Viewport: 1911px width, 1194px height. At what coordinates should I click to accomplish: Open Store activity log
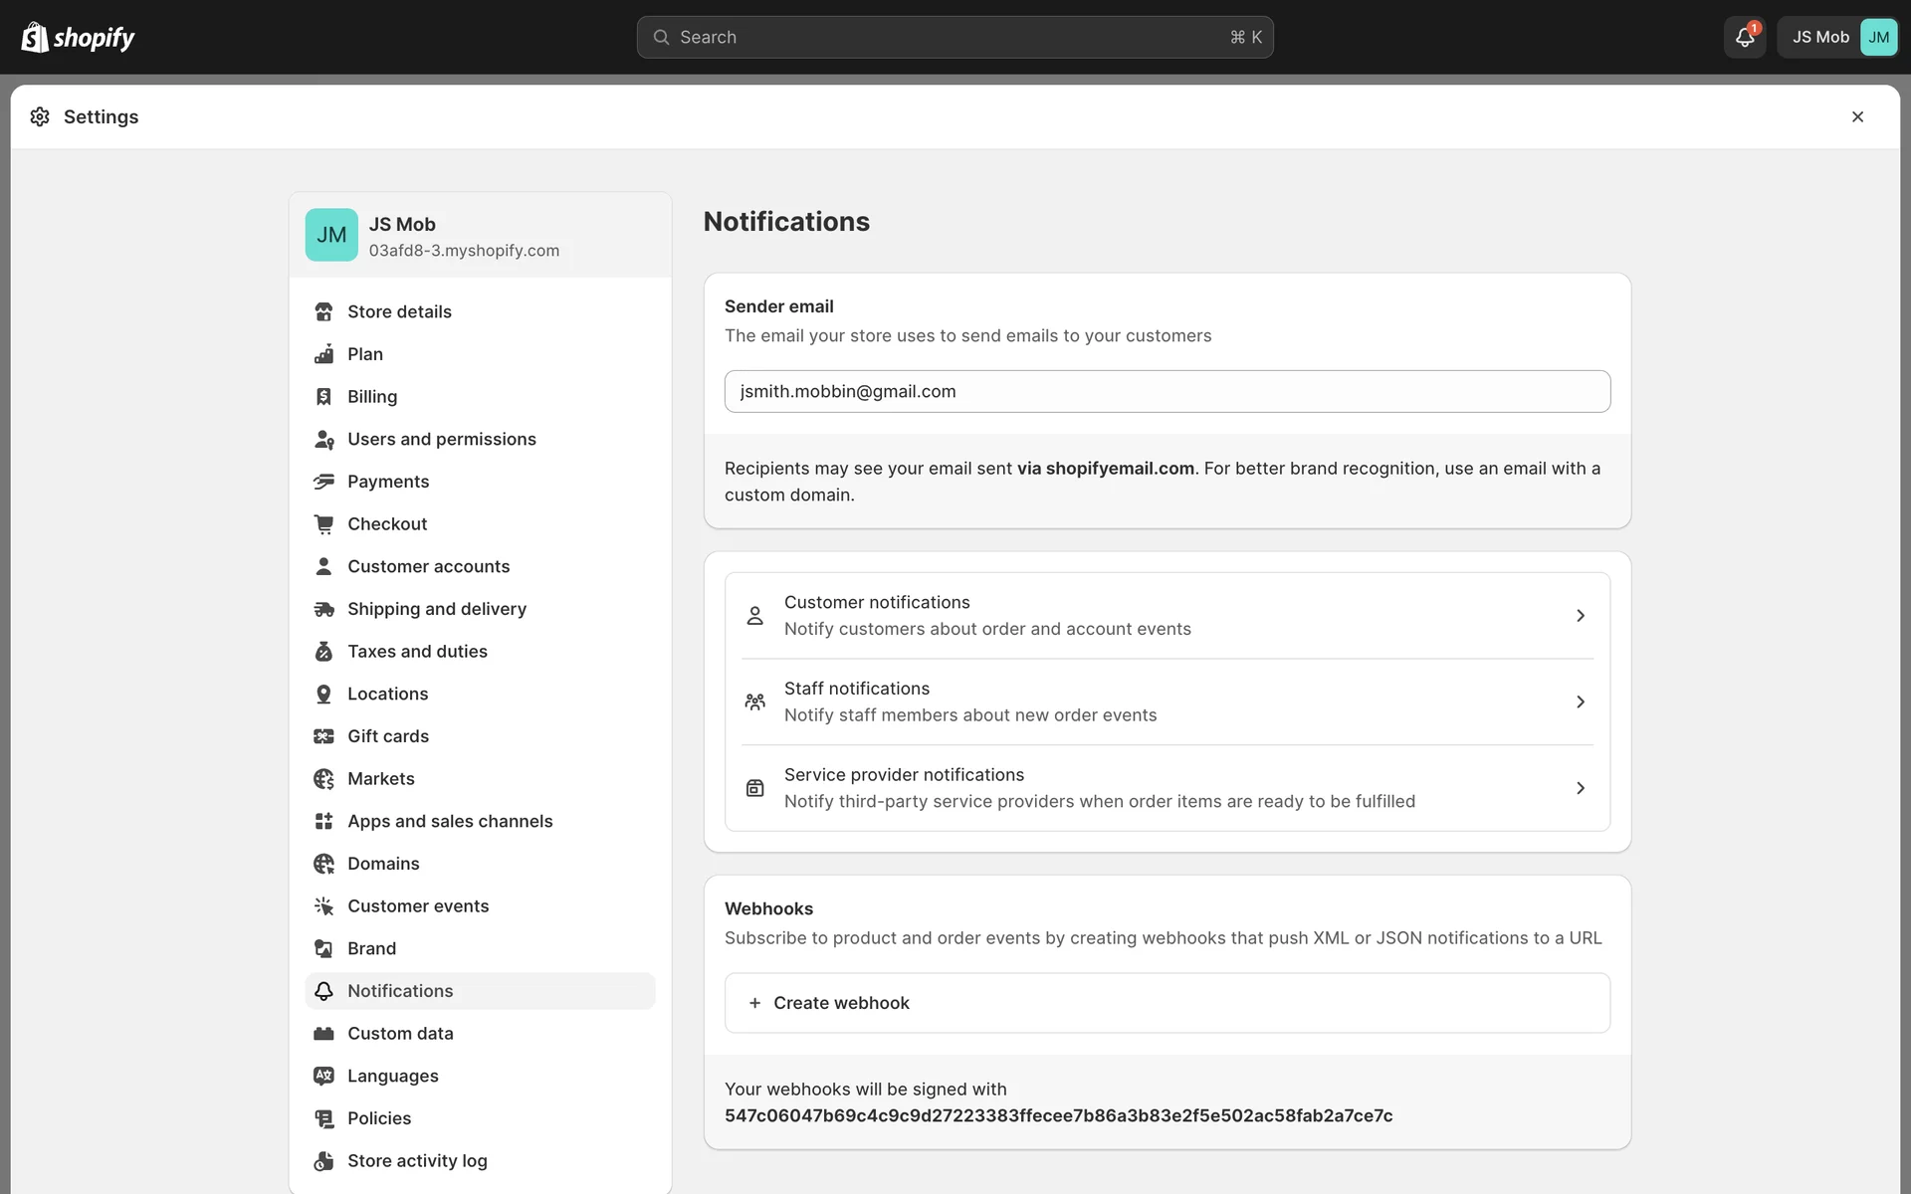point(417,1161)
